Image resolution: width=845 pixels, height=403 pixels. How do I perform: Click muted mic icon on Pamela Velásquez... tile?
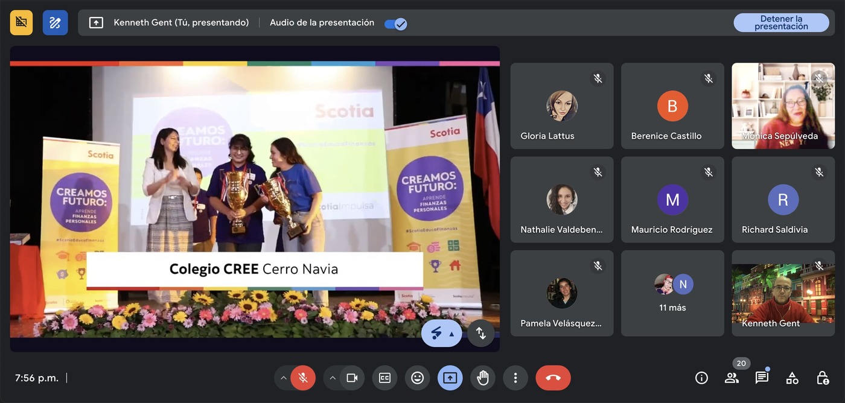tap(598, 265)
